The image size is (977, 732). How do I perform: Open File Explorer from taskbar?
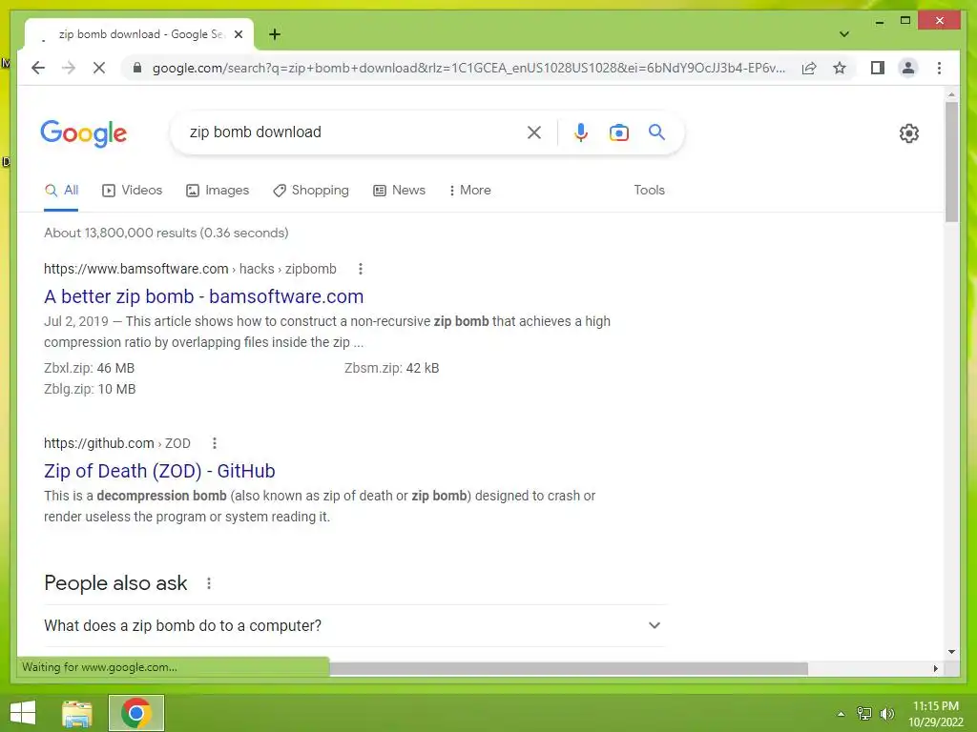[77, 713]
